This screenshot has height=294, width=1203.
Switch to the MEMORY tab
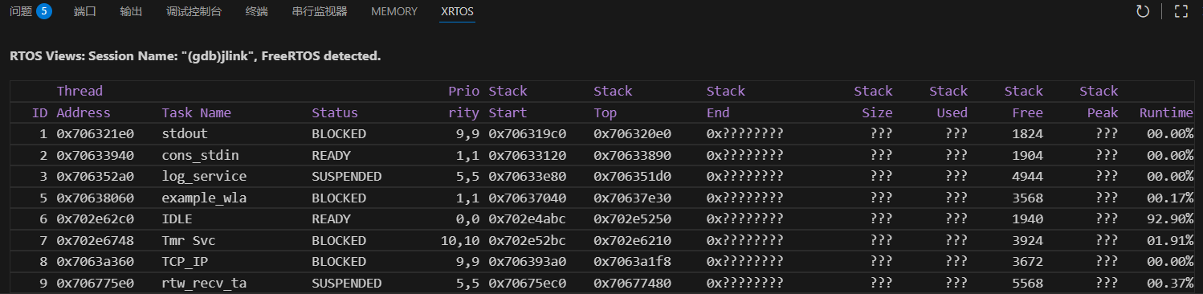point(394,11)
